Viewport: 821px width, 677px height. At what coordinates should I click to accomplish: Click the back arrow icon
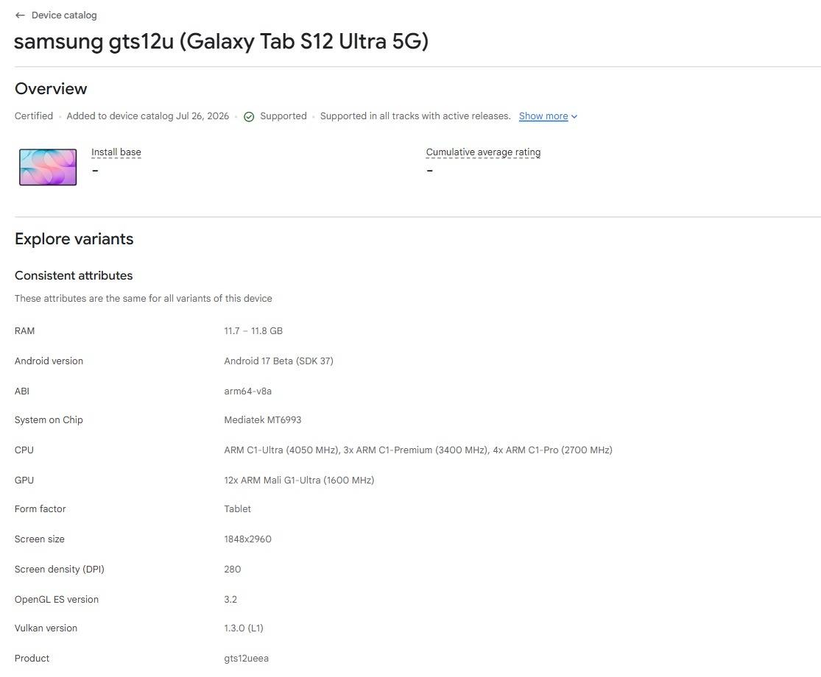pos(20,15)
